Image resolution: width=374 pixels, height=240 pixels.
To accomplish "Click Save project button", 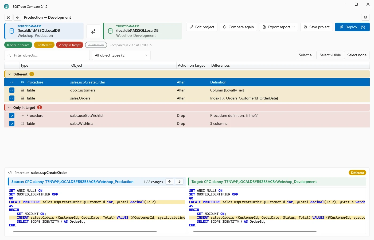I will coord(317,27).
